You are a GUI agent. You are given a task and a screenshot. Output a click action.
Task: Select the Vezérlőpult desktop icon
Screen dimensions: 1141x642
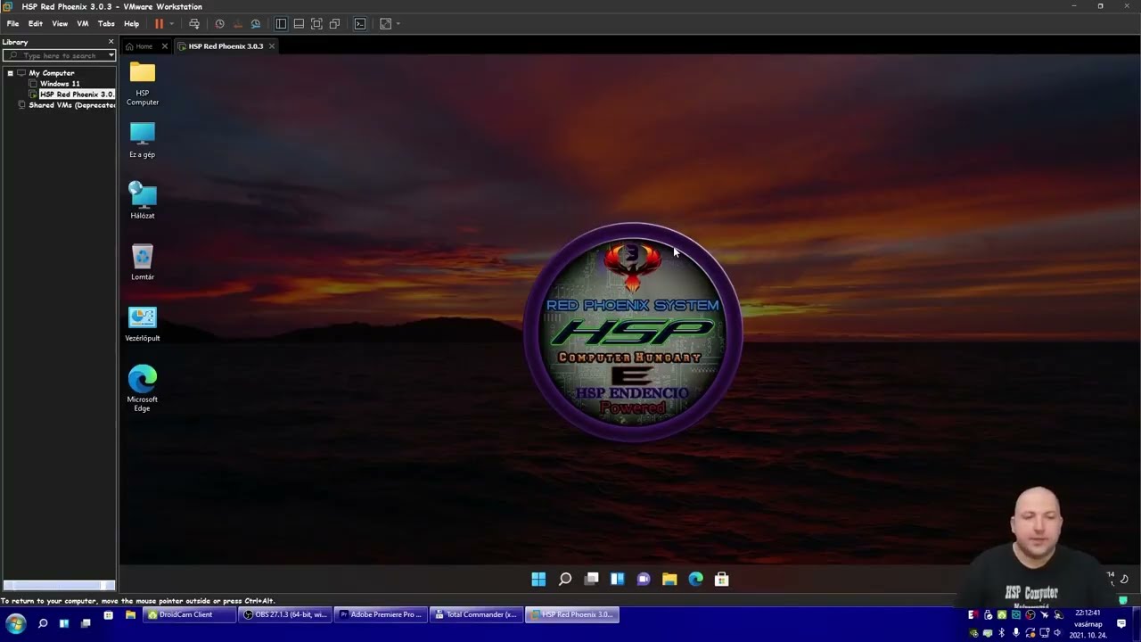pos(143,324)
